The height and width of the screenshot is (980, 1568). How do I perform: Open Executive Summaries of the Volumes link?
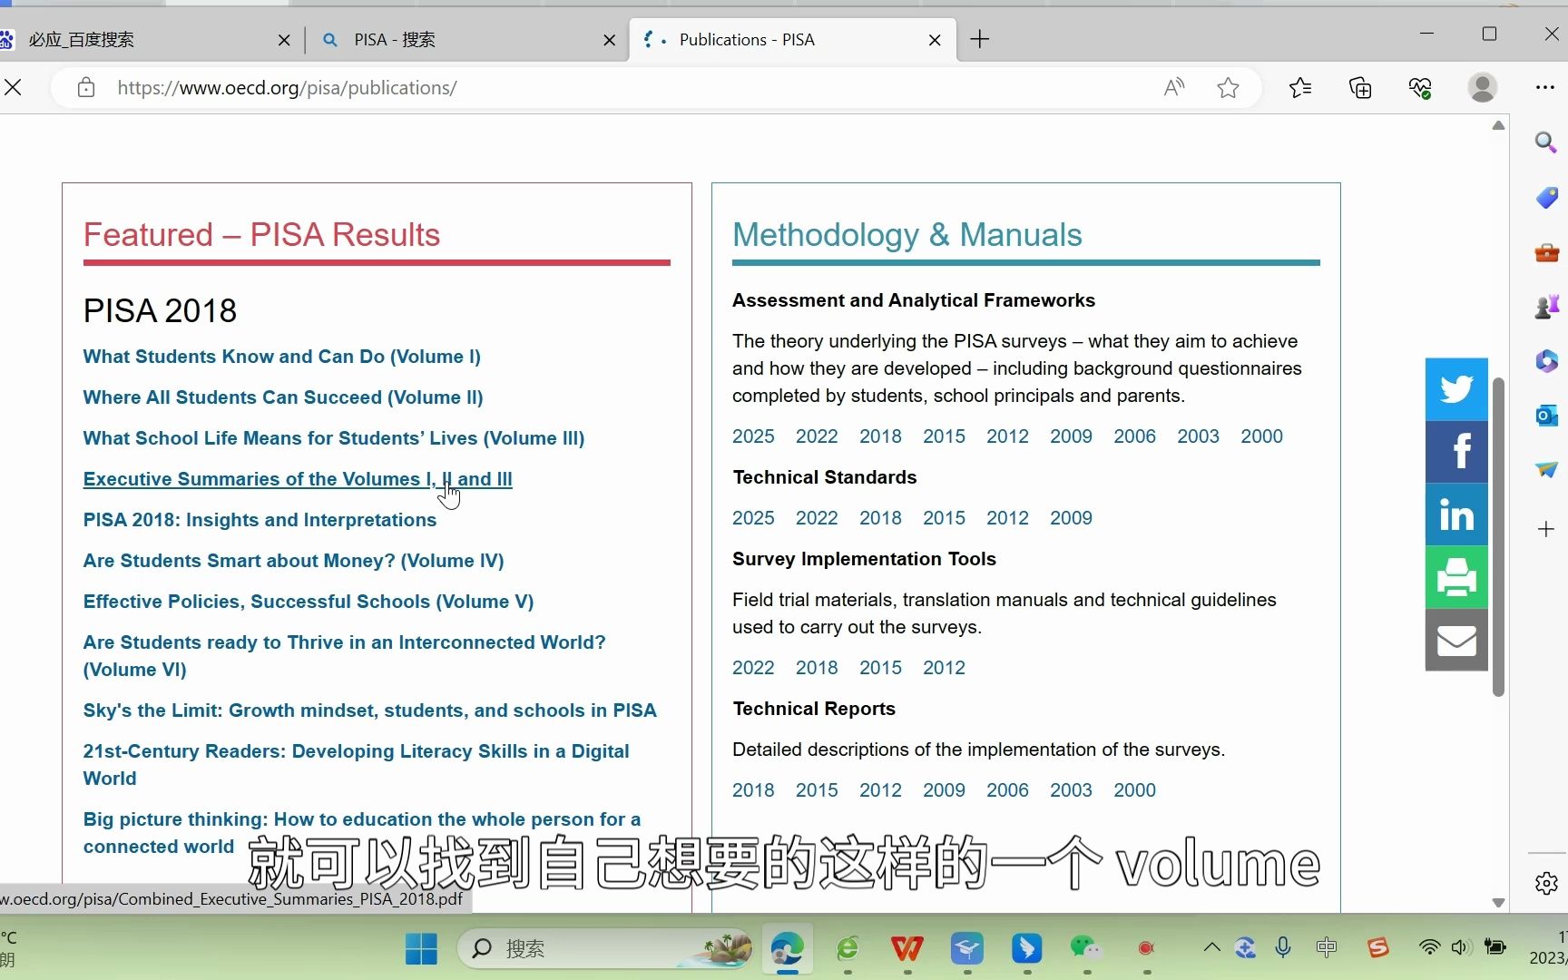point(298,479)
